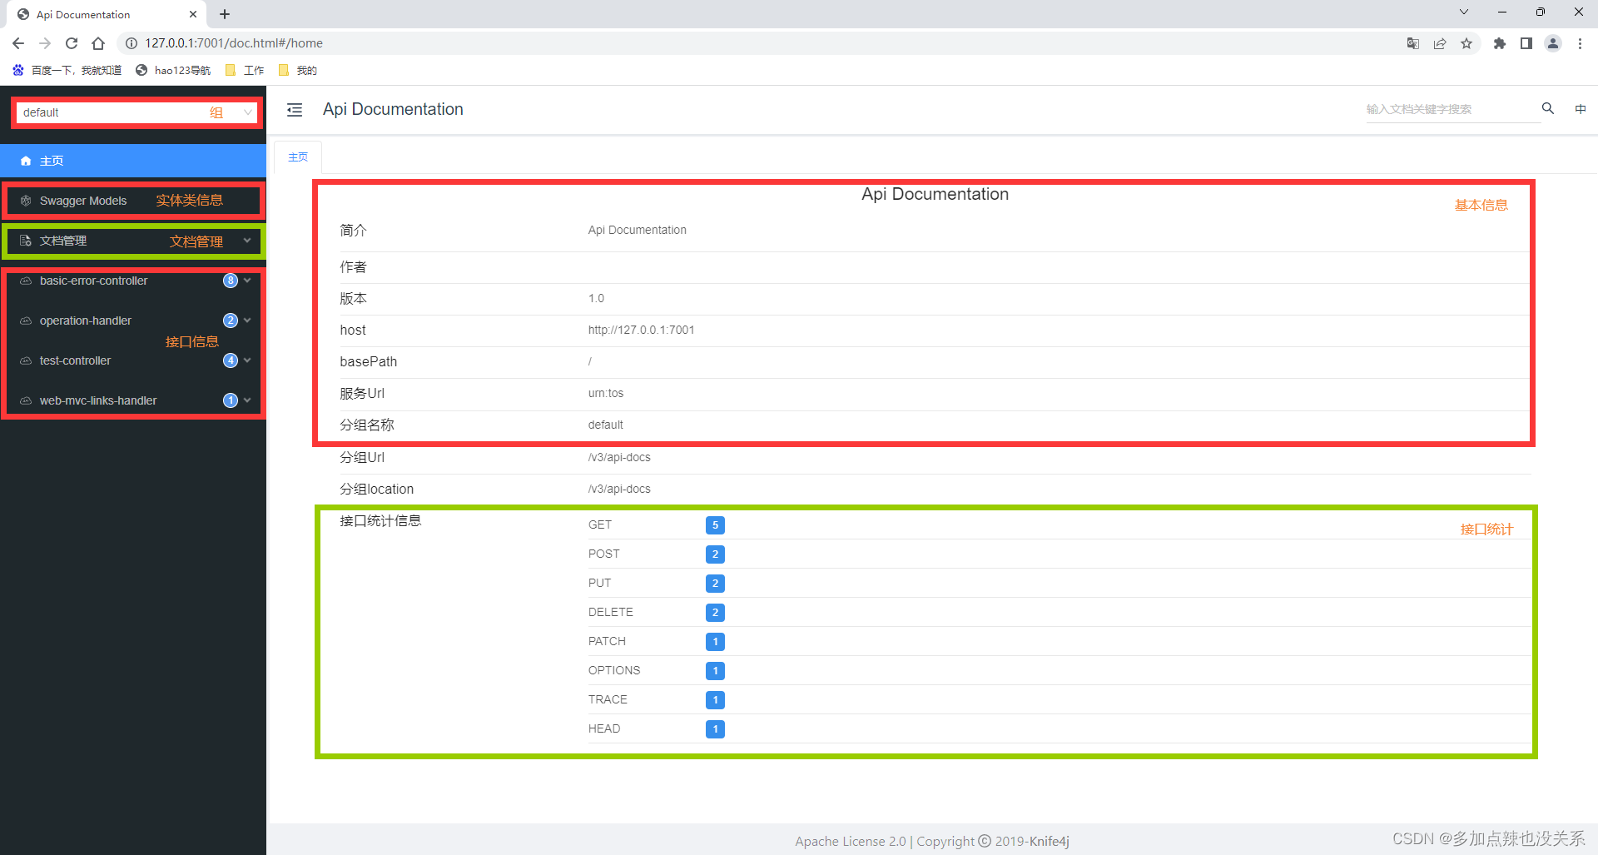Open the browser three-dot menu
1598x855 pixels.
[1580, 43]
